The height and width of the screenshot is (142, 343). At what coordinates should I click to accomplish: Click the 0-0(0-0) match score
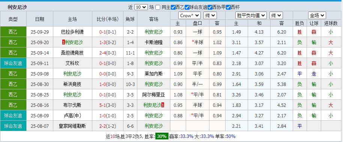[x=108, y=74]
